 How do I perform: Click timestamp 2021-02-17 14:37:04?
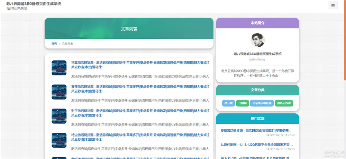pos(281,135)
